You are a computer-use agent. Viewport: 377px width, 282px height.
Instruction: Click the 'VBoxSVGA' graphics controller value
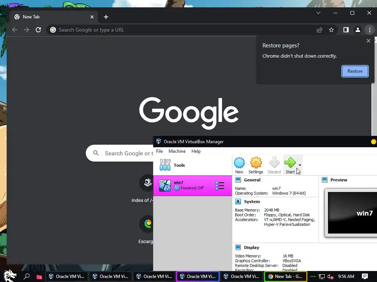pyautogui.click(x=292, y=261)
